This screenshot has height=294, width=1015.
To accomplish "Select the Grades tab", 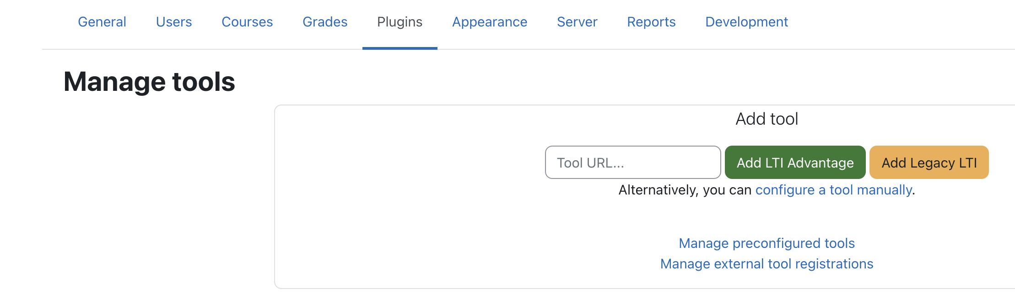I will click(325, 22).
